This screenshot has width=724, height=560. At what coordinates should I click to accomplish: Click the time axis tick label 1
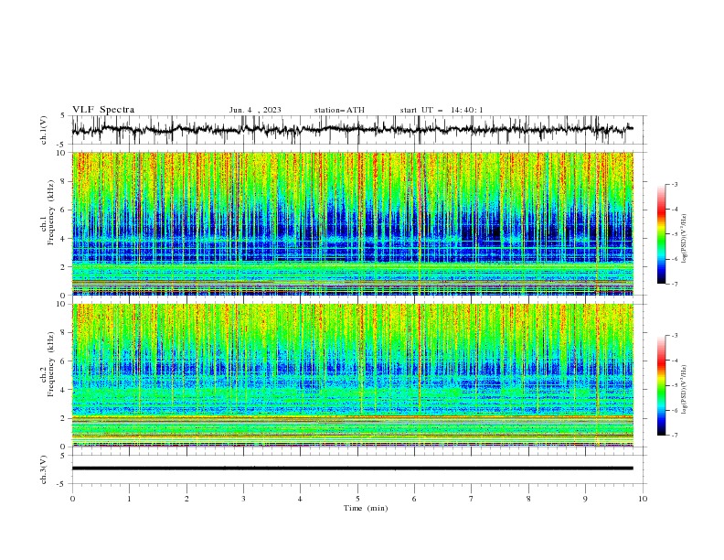pos(129,499)
